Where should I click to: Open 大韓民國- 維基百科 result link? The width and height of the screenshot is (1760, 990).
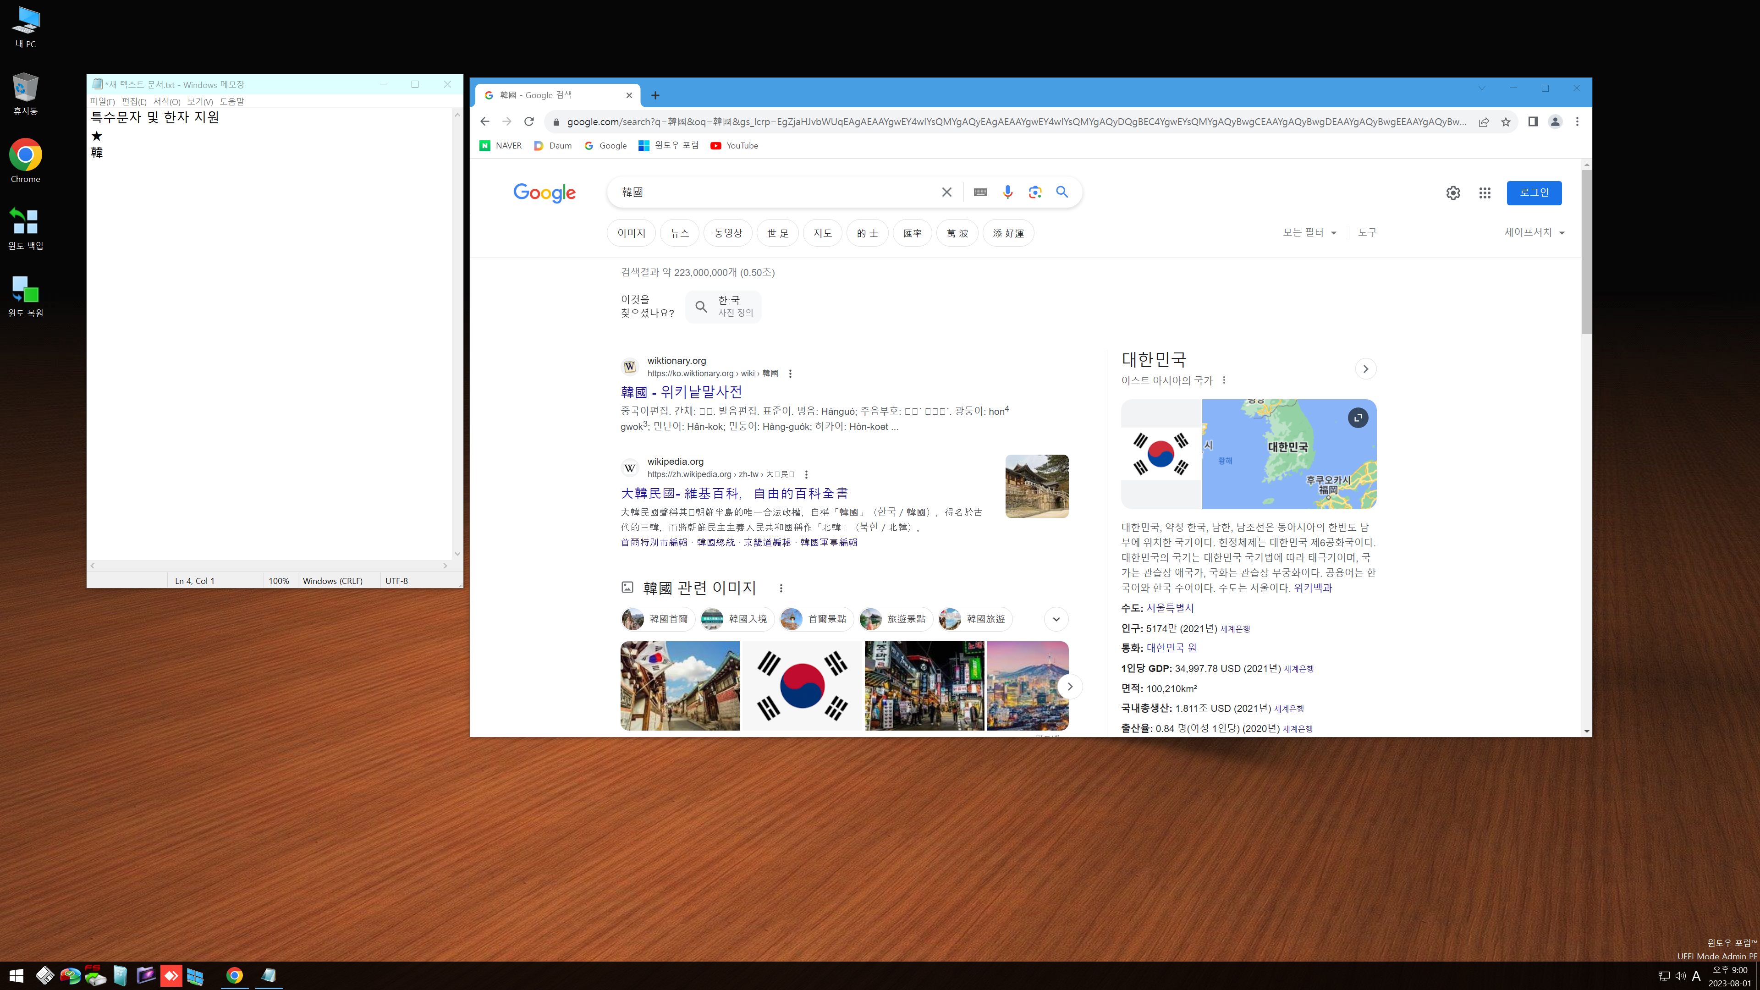tap(734, 493)
